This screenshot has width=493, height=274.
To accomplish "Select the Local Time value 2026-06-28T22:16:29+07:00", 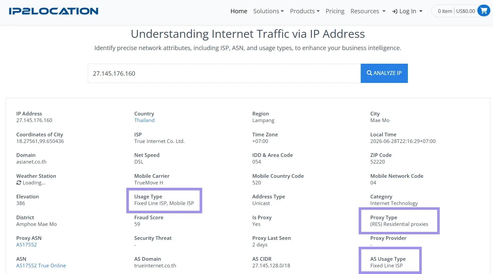I will pos(403,141).
